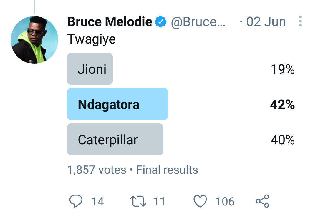Like the tweet with the heart icon
This screenshot has height=214, width=318.
click(200, 201)
